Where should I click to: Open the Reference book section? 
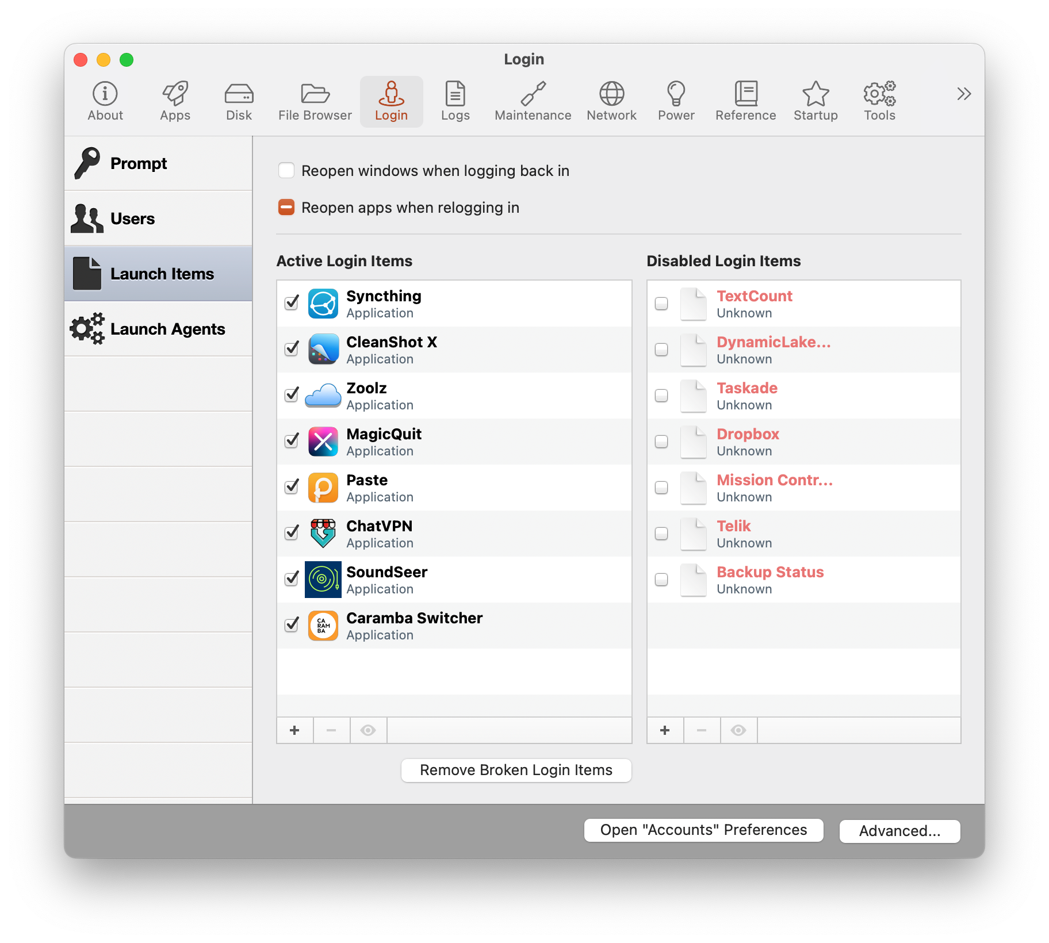(746, 101)
